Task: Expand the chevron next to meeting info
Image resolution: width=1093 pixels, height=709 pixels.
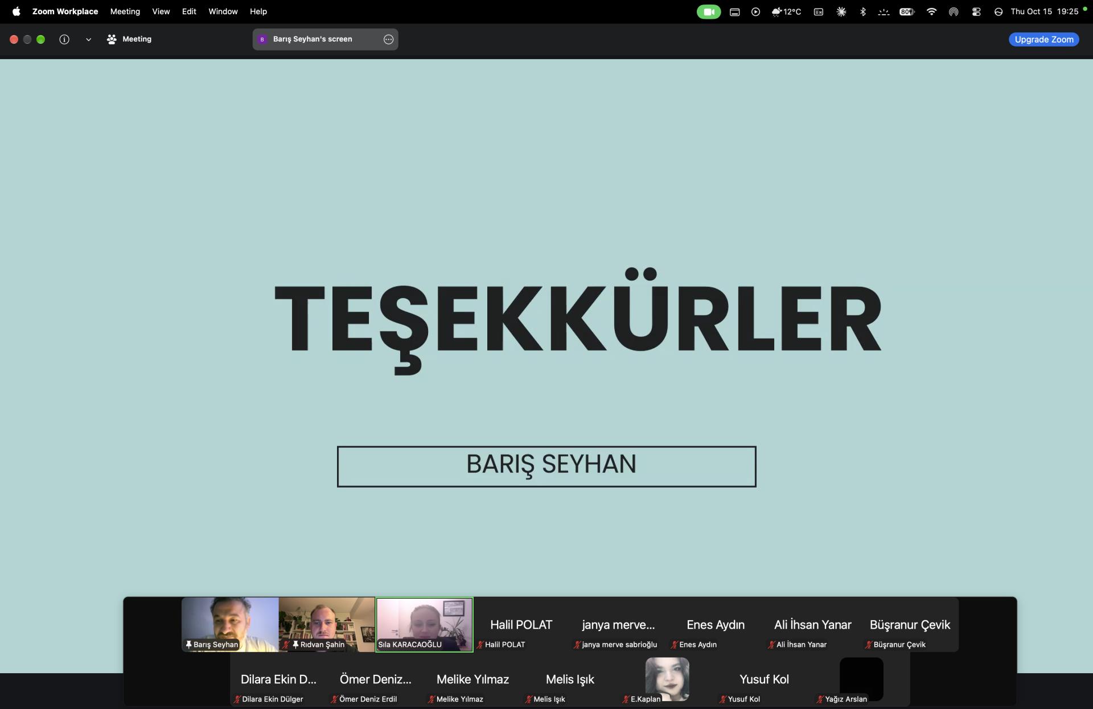Action: pyautogui.click(x=88, y=39)
